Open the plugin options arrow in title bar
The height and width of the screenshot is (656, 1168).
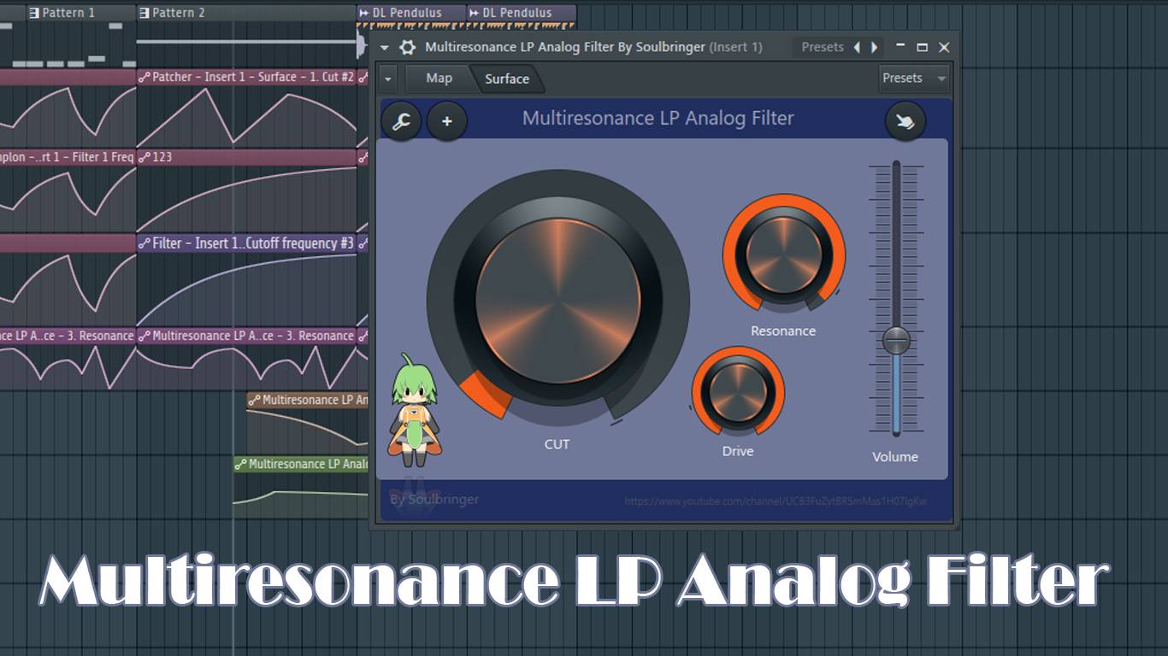[x=385, y=48]
